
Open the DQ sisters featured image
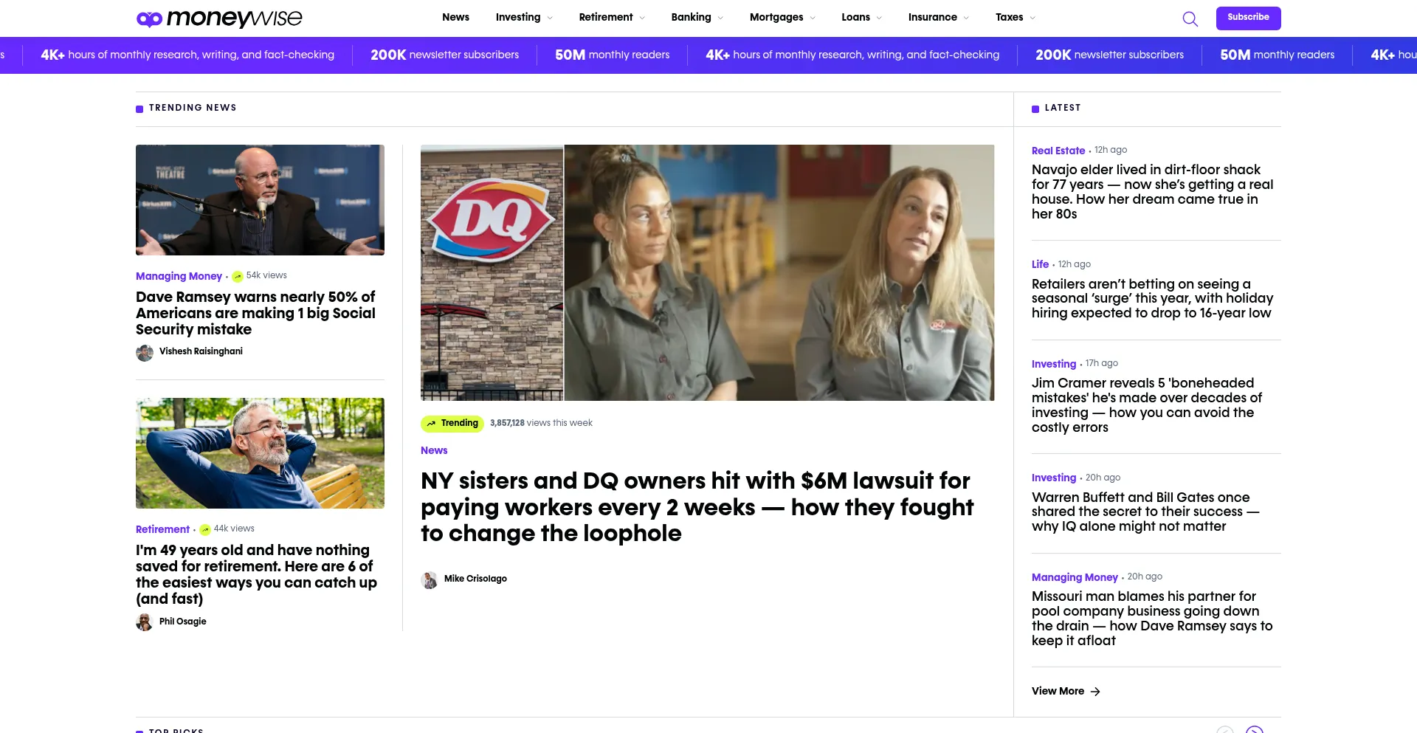coord(707,272)
